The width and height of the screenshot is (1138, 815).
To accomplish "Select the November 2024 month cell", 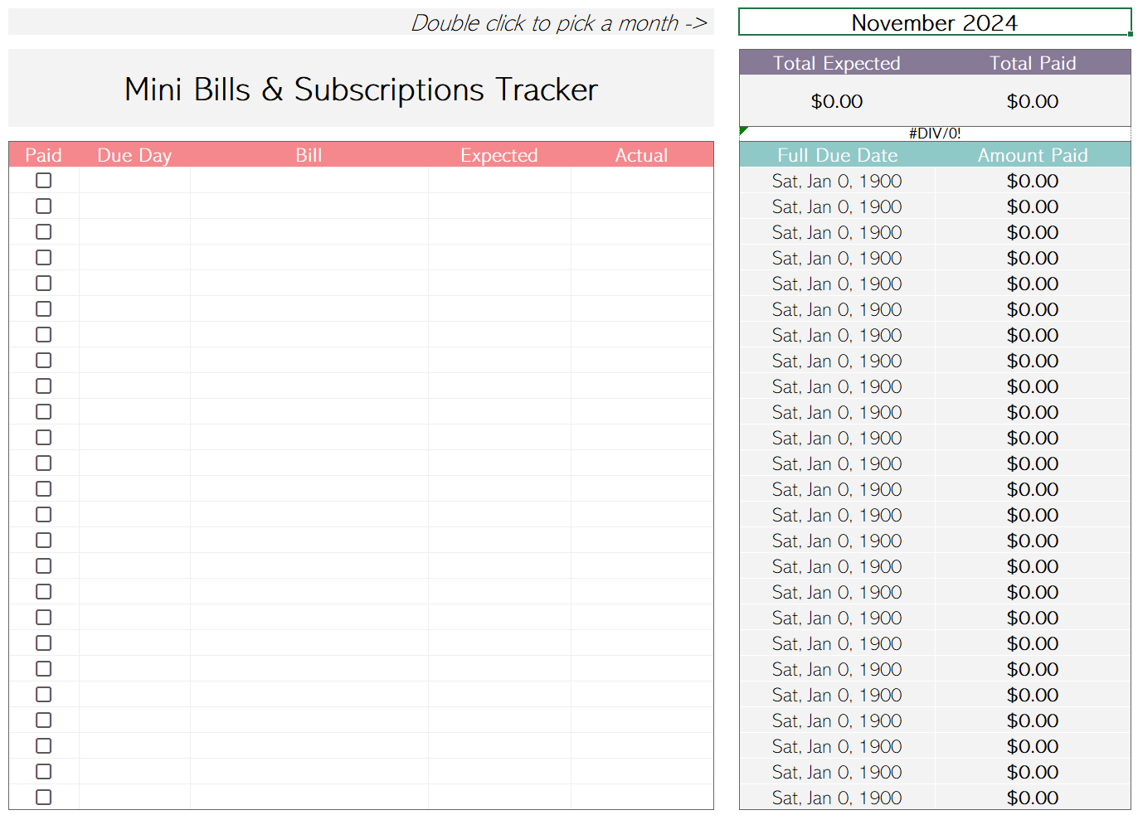I will 935,22.
